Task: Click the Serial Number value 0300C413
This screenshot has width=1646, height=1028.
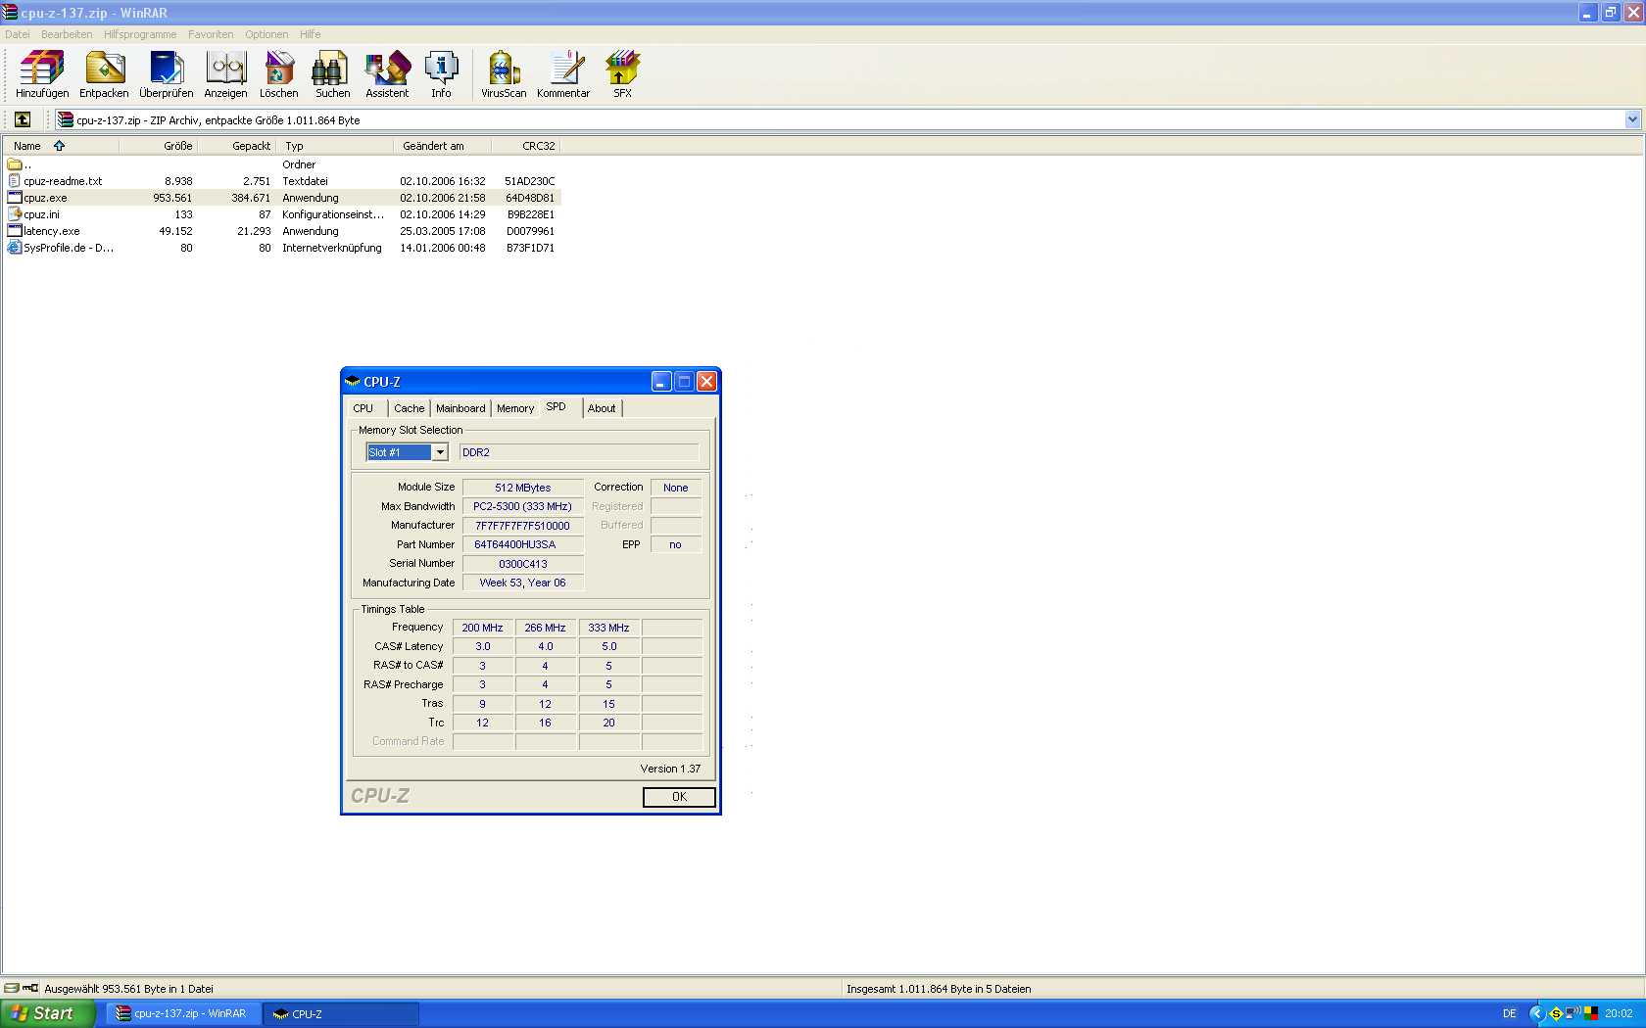Action: click(x=523, y=564)
